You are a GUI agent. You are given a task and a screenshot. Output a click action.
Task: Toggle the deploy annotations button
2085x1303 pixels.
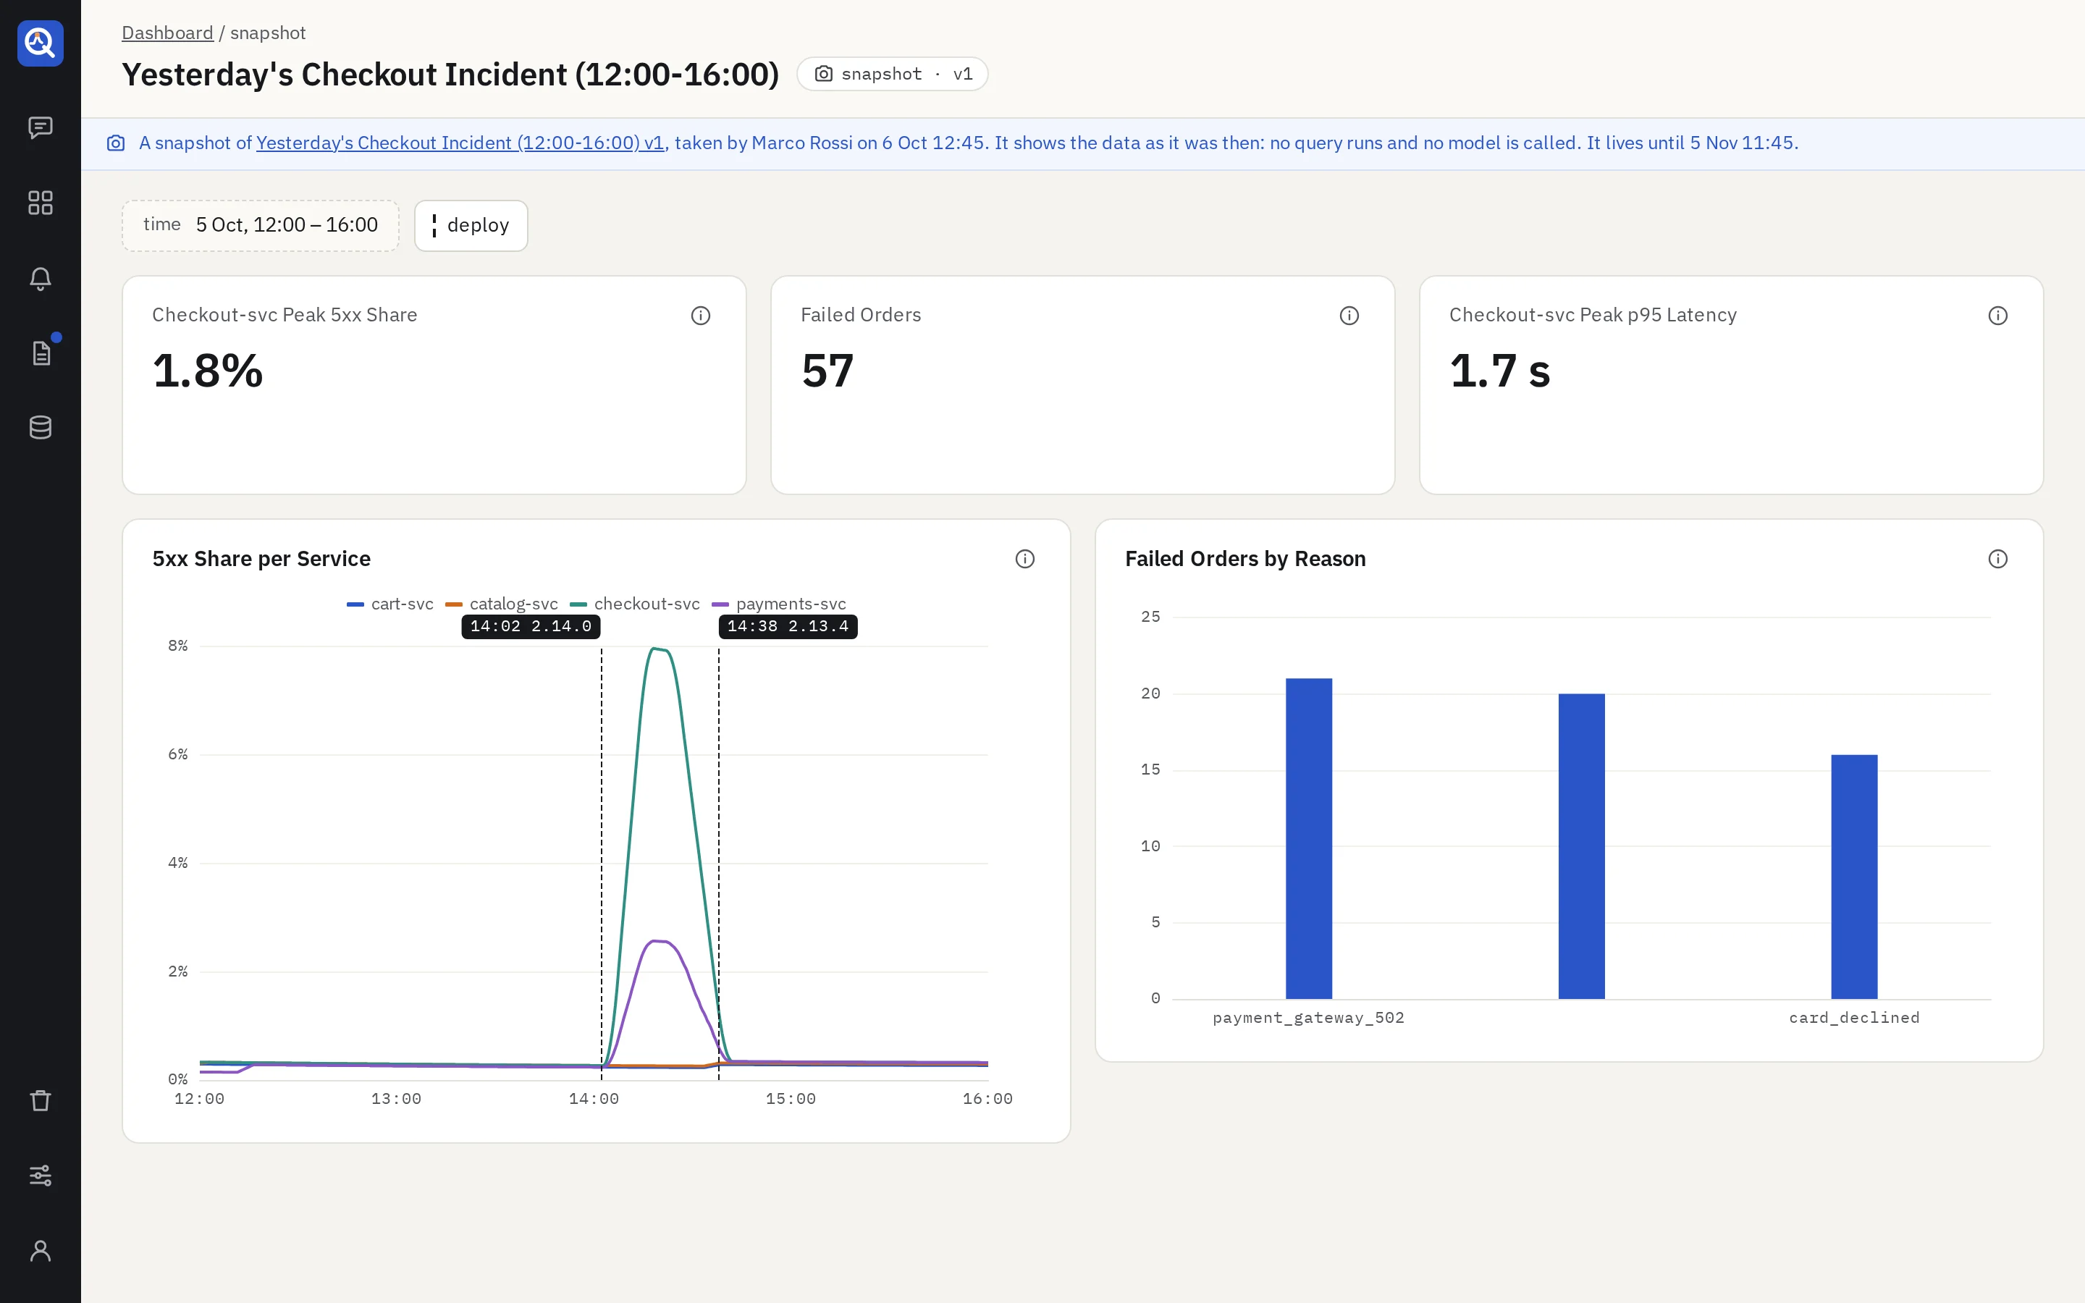(x=471, y=226)
